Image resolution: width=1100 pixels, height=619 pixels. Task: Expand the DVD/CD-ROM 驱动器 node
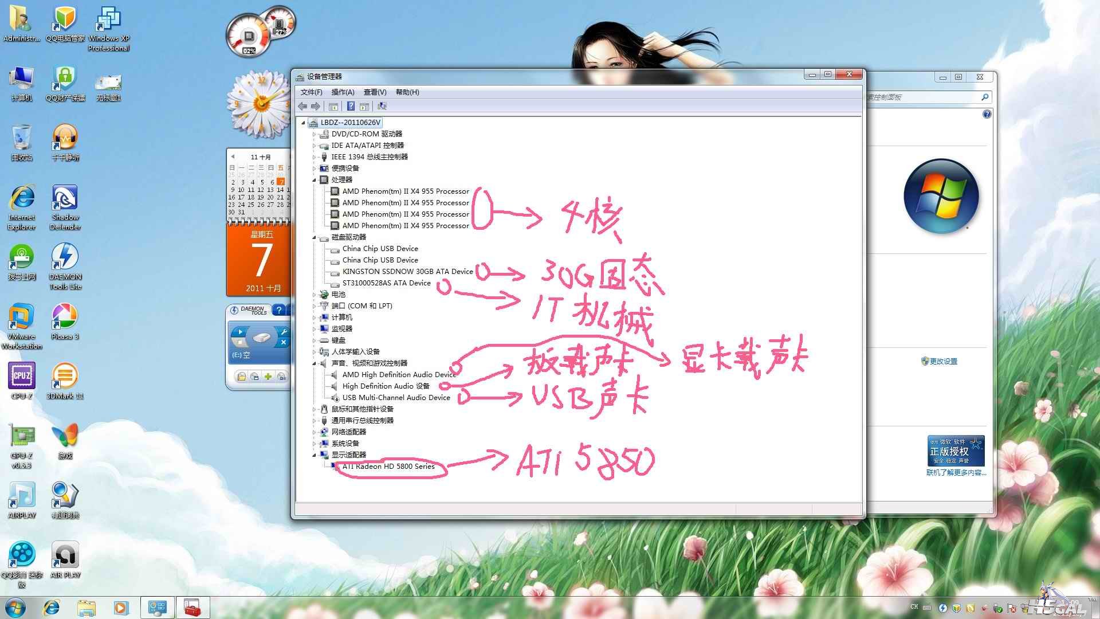pyautogui.click(x=314, y=134)
